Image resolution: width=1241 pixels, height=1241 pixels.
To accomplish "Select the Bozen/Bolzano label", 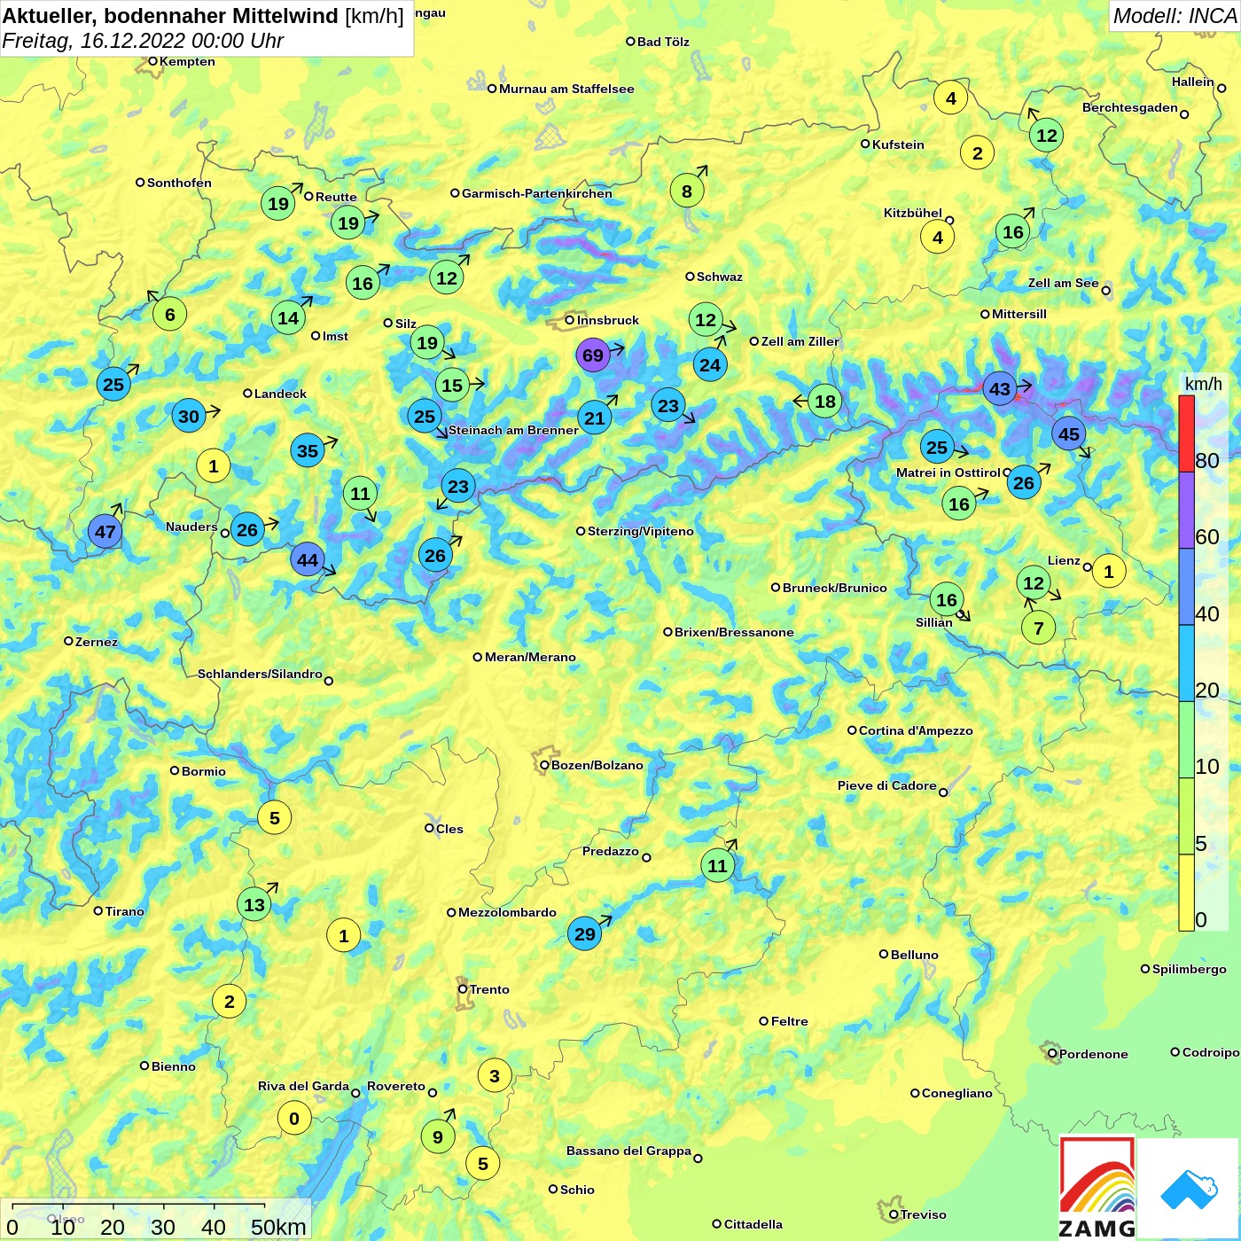I will pos(597,765).
